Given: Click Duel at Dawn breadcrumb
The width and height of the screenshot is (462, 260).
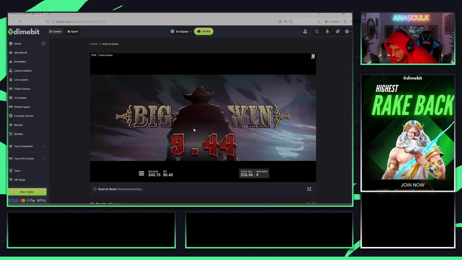Looking at the screenshot, I should (x=110, y=44).
